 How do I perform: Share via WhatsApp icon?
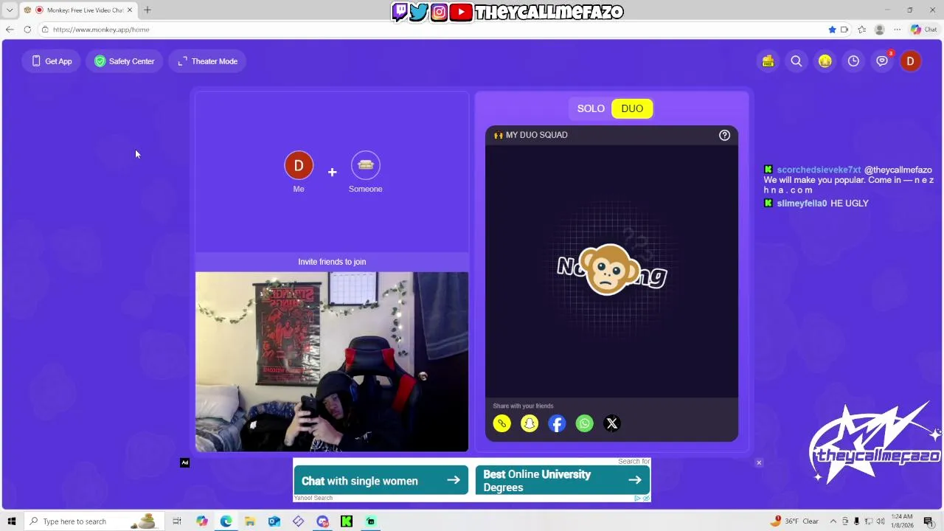584,423
